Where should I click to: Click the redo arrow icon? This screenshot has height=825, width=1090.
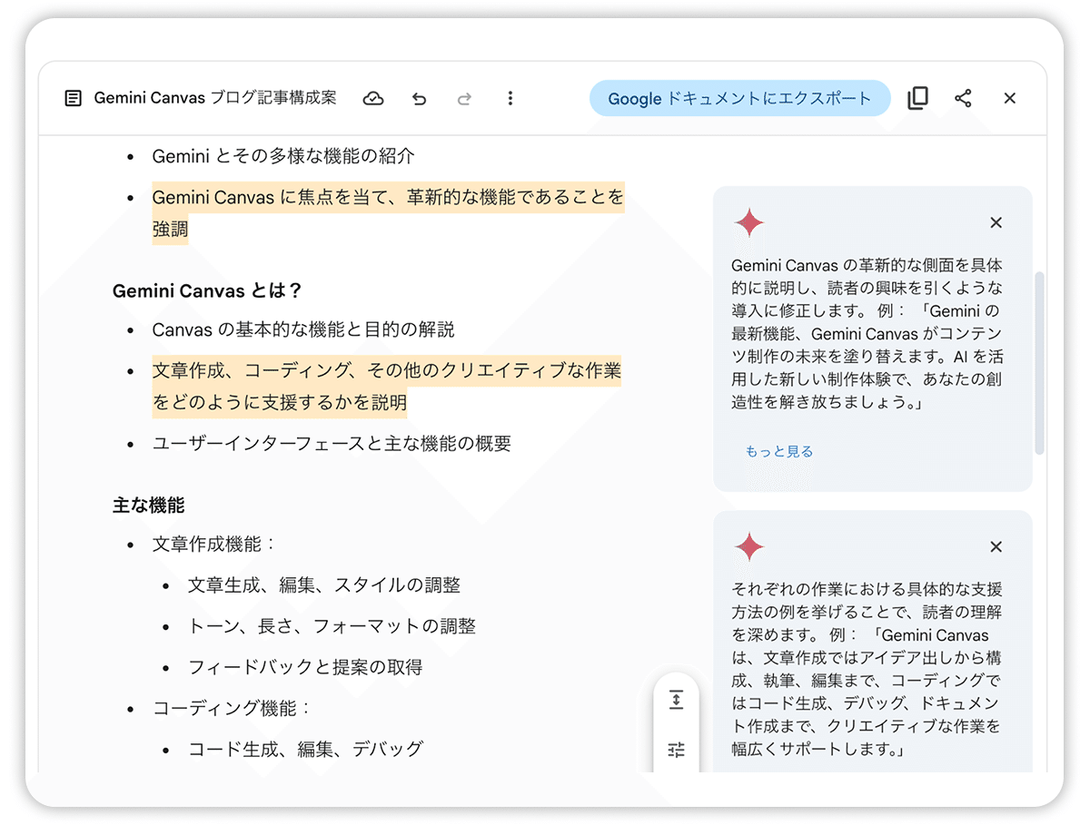(x=464, y=98)
